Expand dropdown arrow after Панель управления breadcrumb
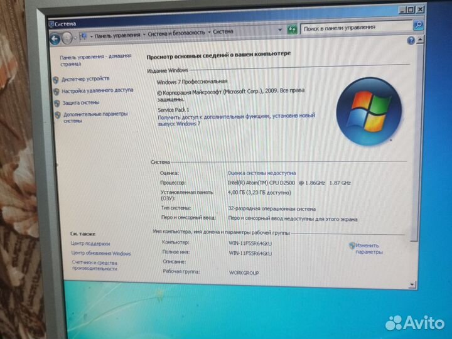Image resolution: width=452 pixels, height=339 pixels. point(144,33)
